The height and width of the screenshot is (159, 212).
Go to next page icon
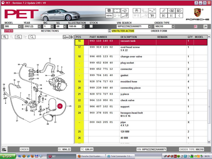179,11
